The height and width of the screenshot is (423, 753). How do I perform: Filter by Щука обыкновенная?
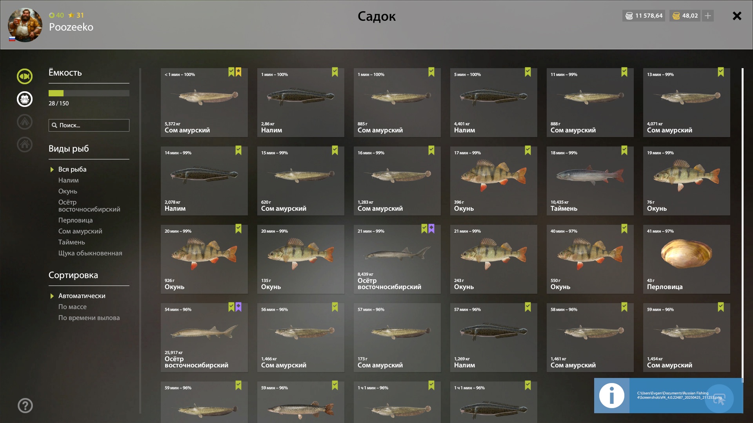pos(90,253)
